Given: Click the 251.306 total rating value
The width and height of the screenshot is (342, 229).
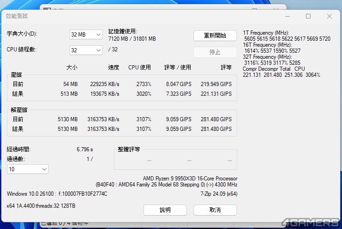Looking at the screenshot, I should (x=293, y=75).
